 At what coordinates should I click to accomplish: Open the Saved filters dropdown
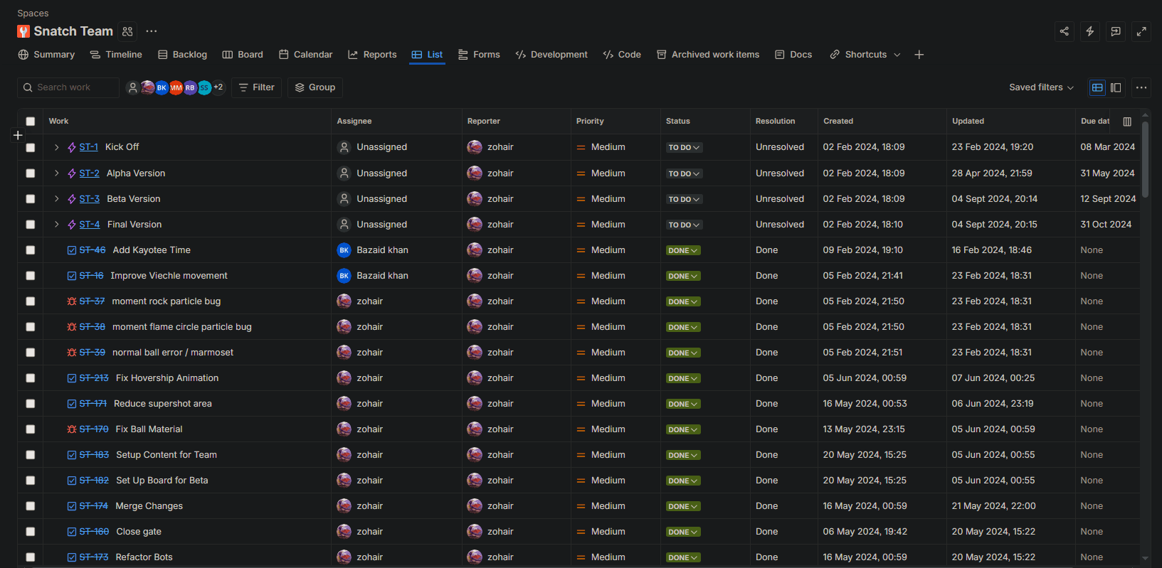point(1041,87)
